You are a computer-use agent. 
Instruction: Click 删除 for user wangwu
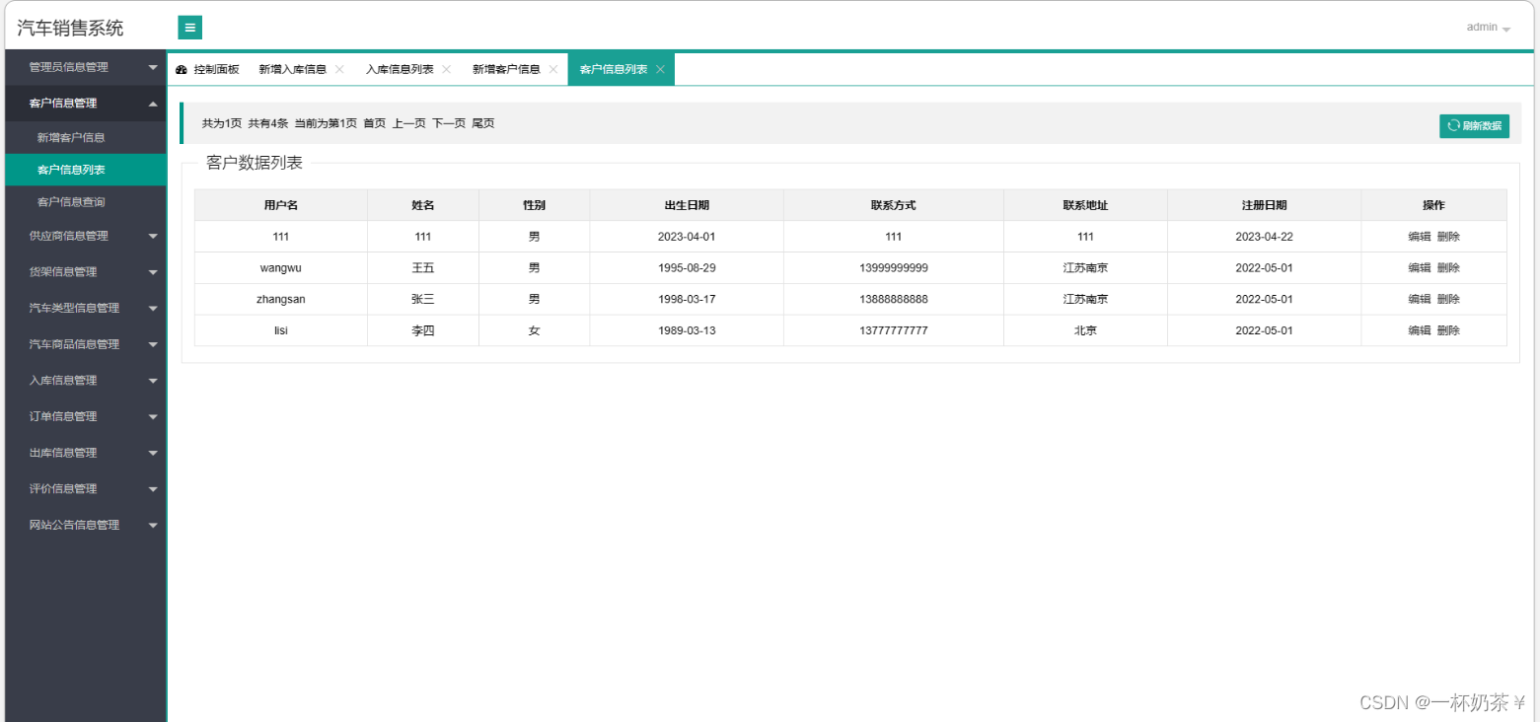click(1448, 267)
